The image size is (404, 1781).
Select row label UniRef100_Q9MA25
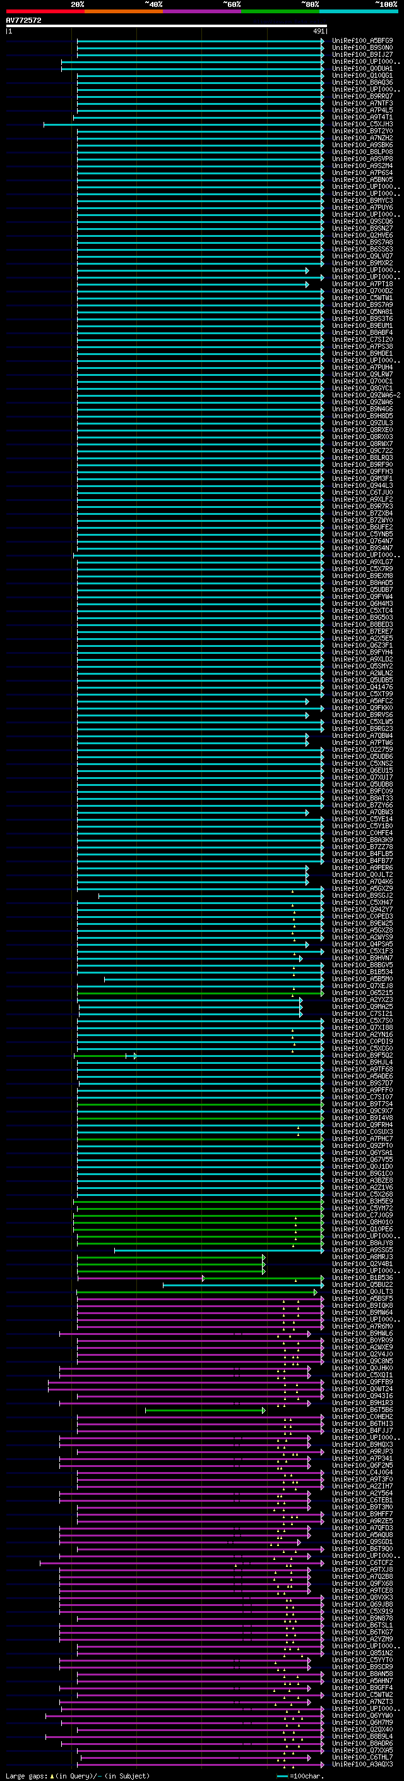362,1006
